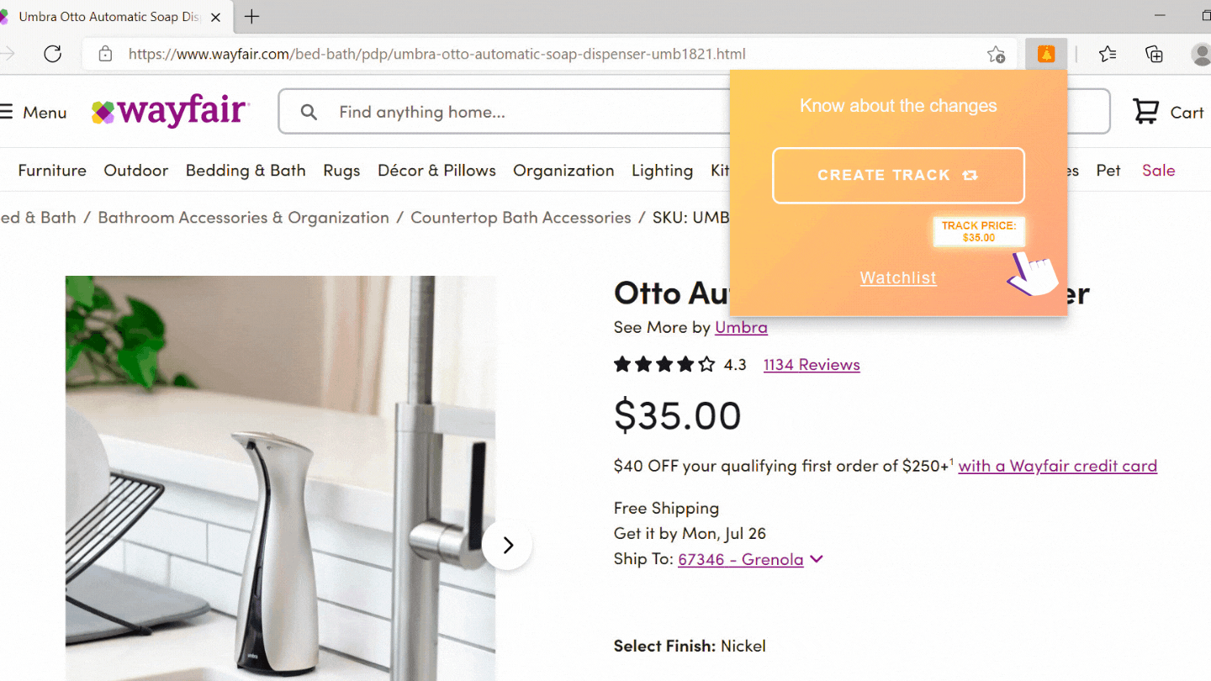Expand the Ship To location dropdown
Screen dimensions: 1211x681
(816, 558)
